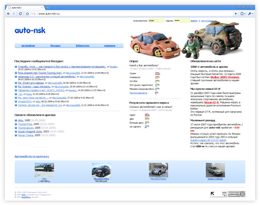Click the Автомобили в наличии heading link
Image resolution: width=260 pixels, height=206 pixels.
coord(32,156)
